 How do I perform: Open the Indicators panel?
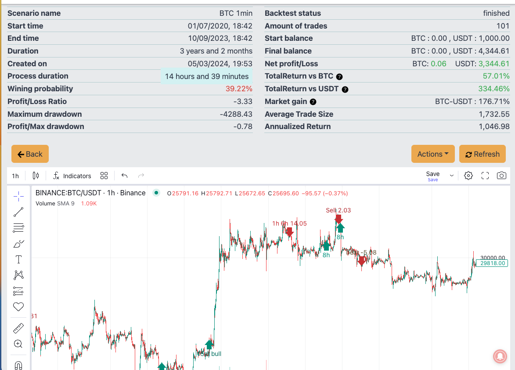[72, 176]
